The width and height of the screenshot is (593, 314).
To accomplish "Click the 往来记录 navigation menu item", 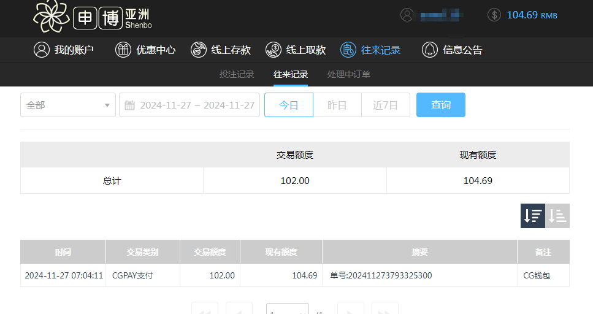I will click(x=371, y=50).
